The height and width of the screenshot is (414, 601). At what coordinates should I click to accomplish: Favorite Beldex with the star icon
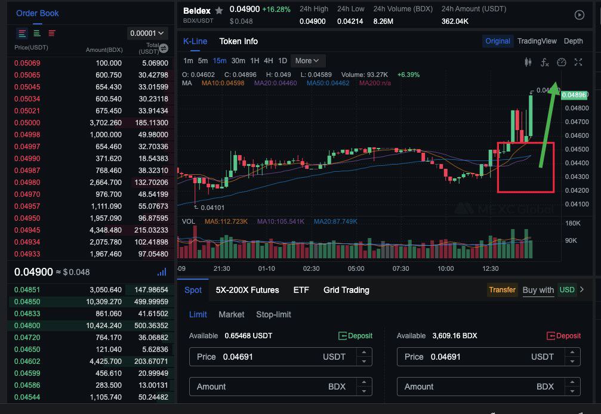(219, 10)
